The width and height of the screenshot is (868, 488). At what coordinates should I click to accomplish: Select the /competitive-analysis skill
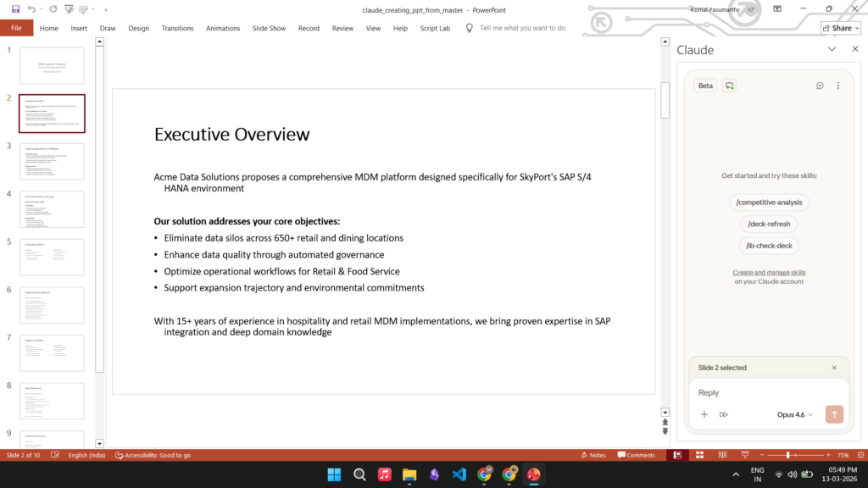[x=769, y=202]
